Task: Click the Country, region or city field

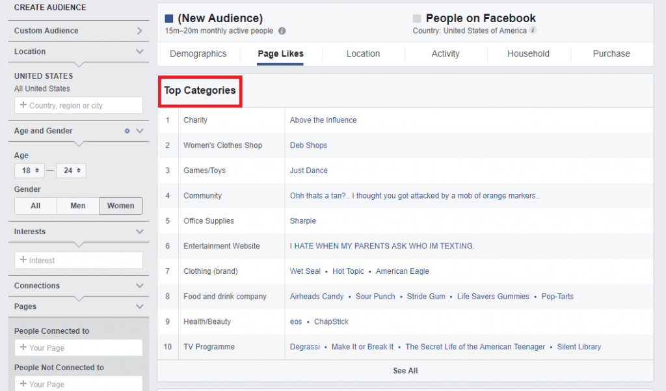Action: [78, 105]
